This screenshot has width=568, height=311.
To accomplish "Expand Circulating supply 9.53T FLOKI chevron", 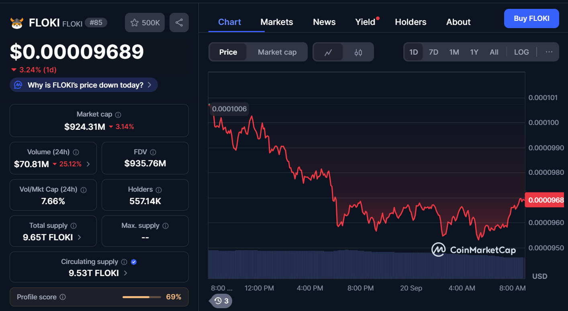I will click(125, 273).
